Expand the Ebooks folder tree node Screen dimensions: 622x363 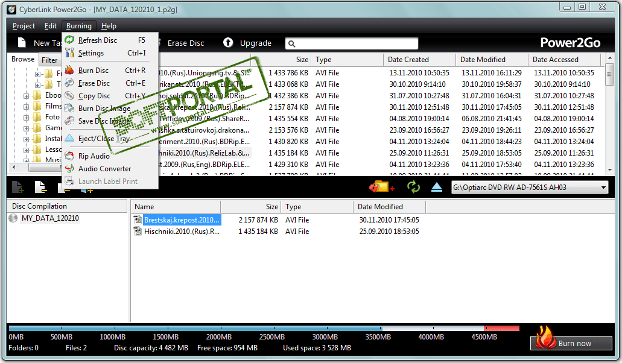26,96
